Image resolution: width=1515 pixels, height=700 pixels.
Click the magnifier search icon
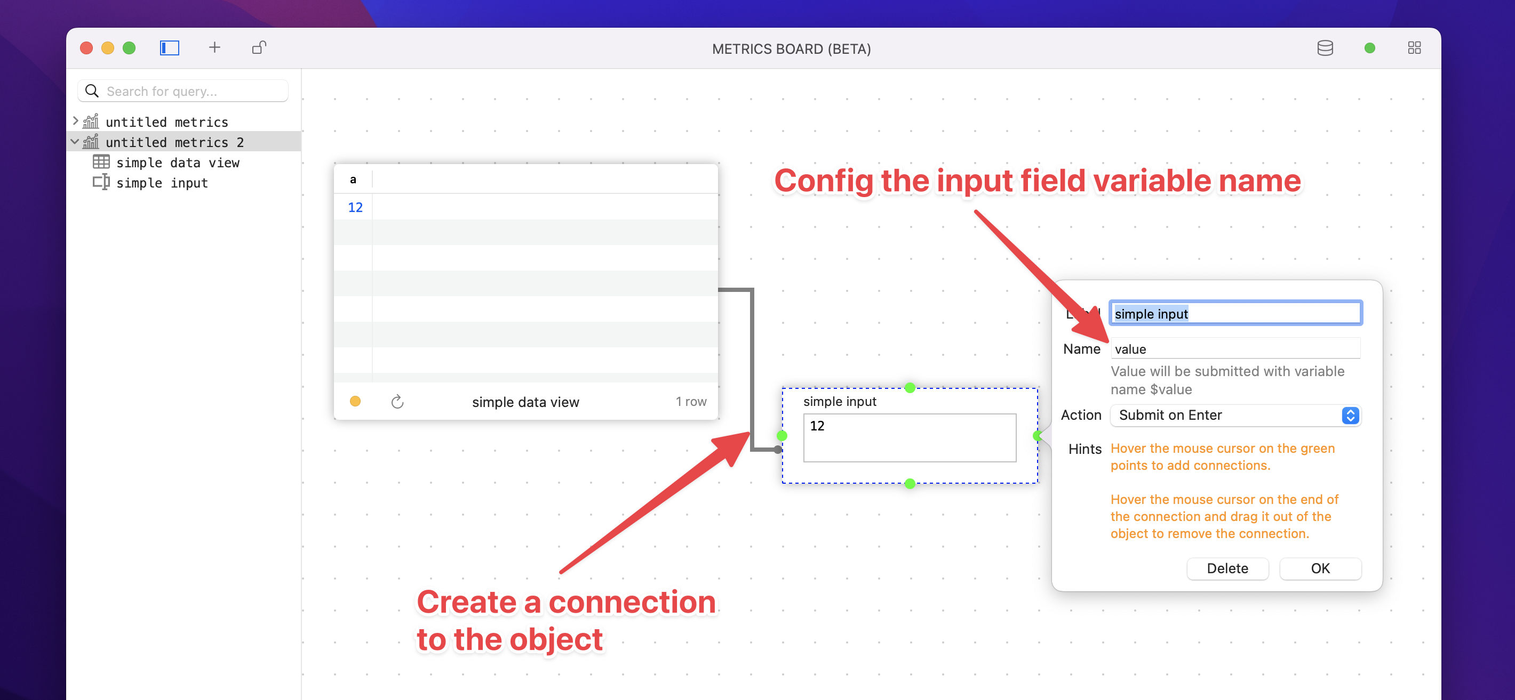click(92, 91)
